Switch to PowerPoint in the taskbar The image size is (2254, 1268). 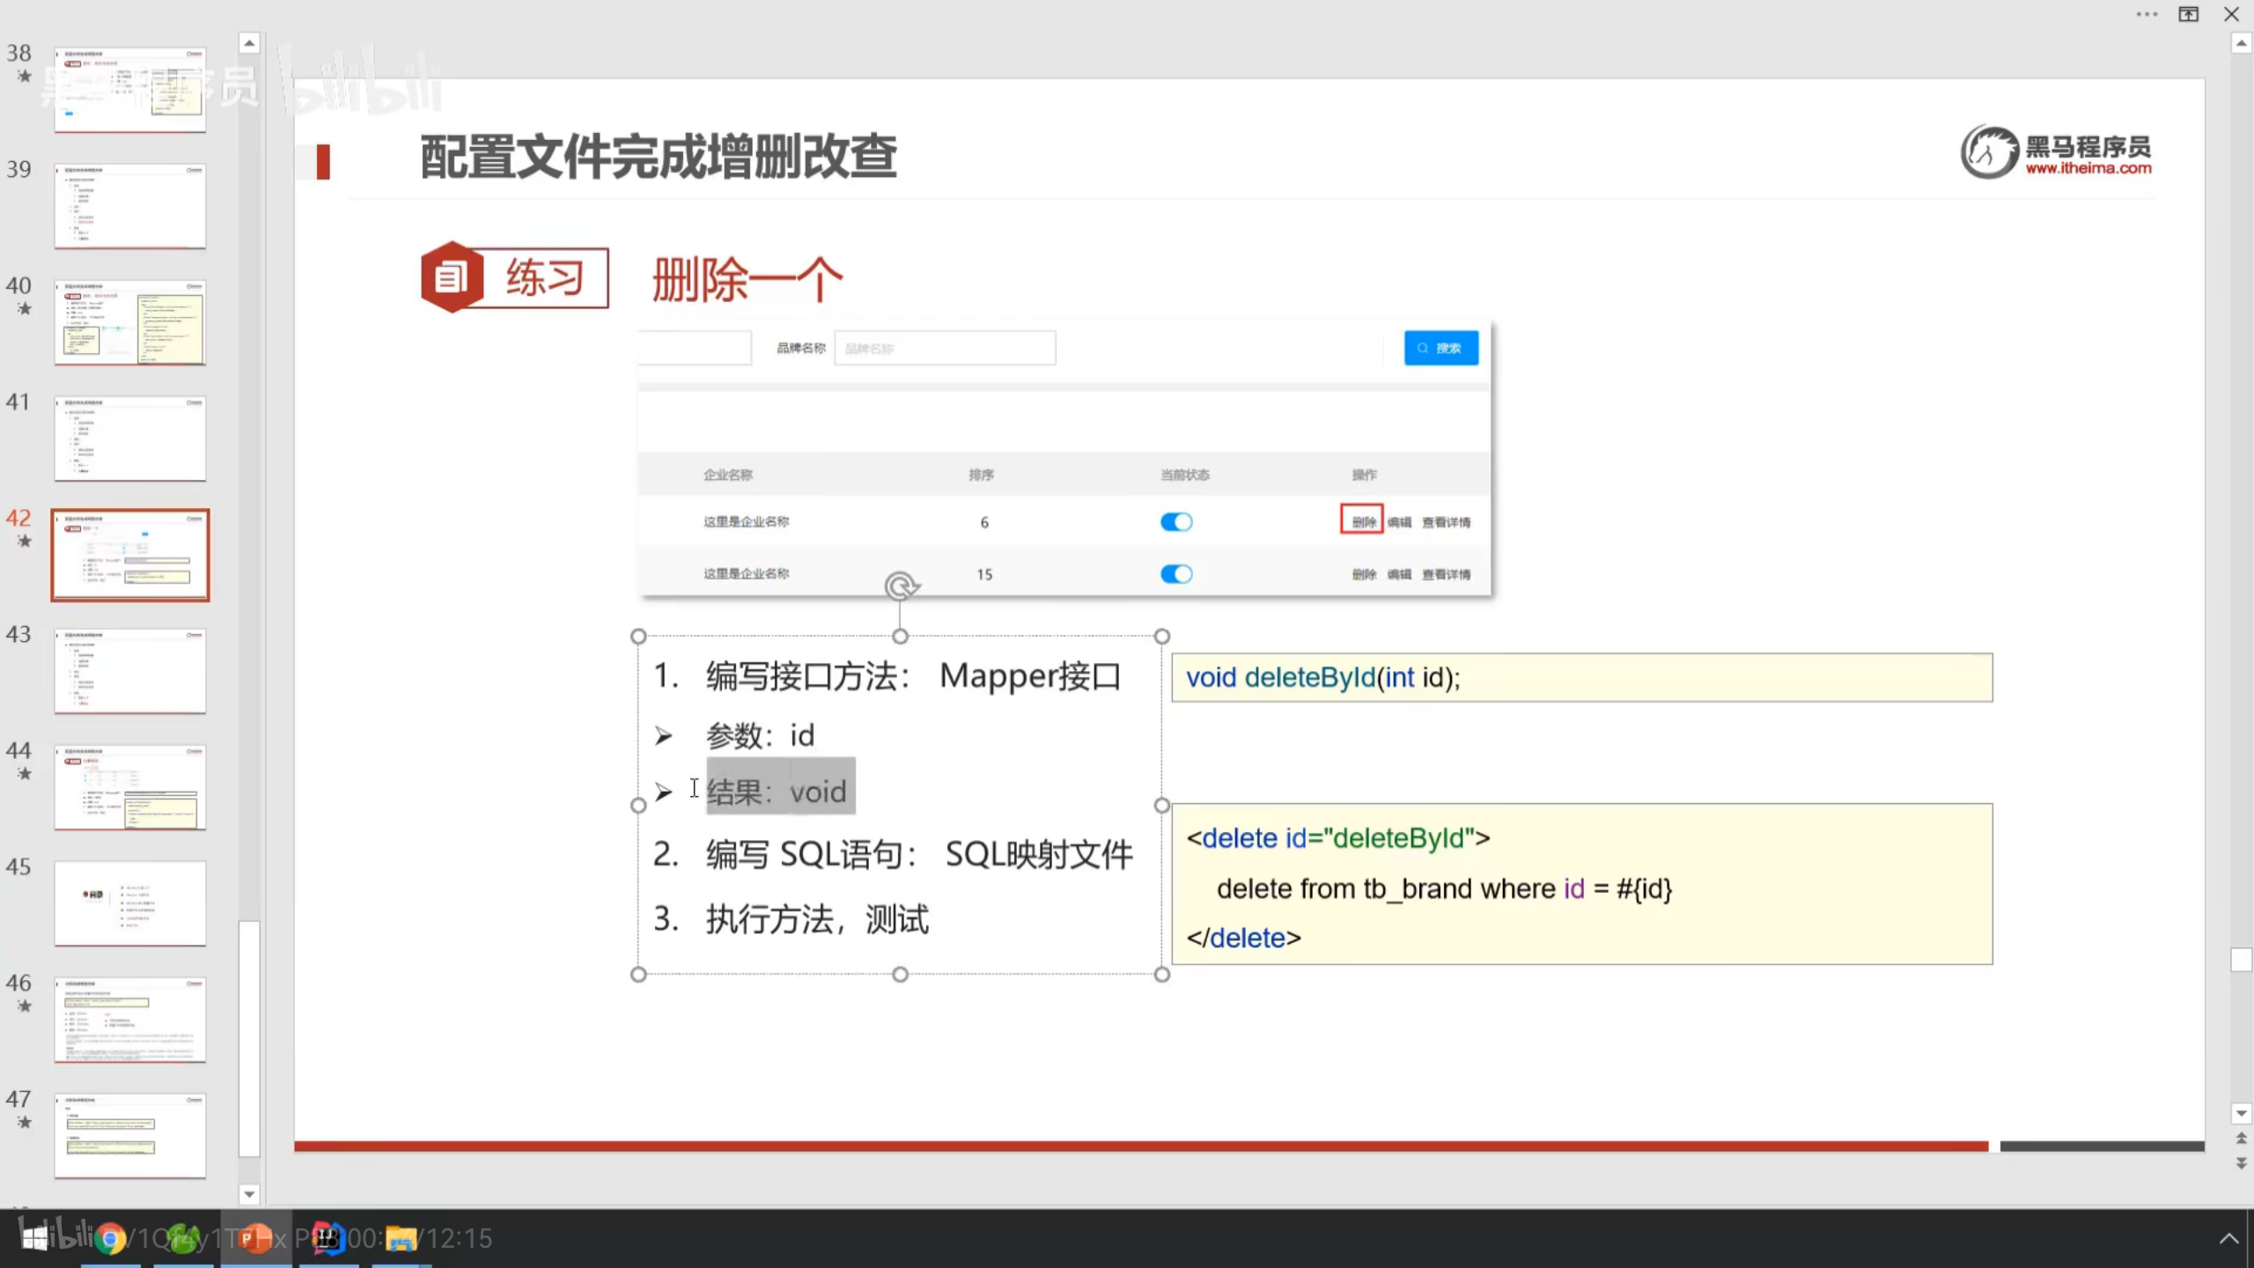tap(255, 1239)
